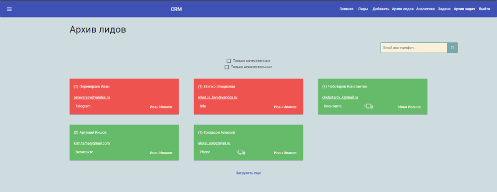This screenshot has width=497, height=192.
Task: Click Вконтакте label on Артемий Кишов card
Action: pyautogui.click(x=84, y=152)
